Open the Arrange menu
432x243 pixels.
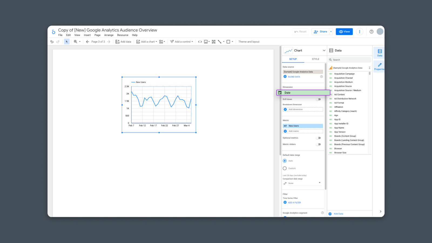(109, 35)
